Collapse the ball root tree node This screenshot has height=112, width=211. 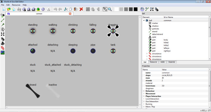[144, 20]
